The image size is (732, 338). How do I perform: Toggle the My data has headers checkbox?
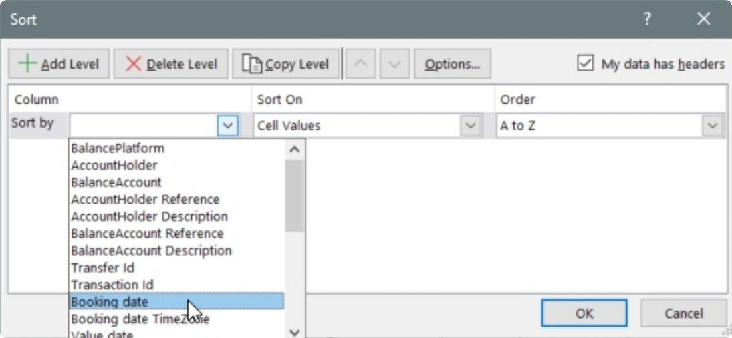tap(585, 63)
